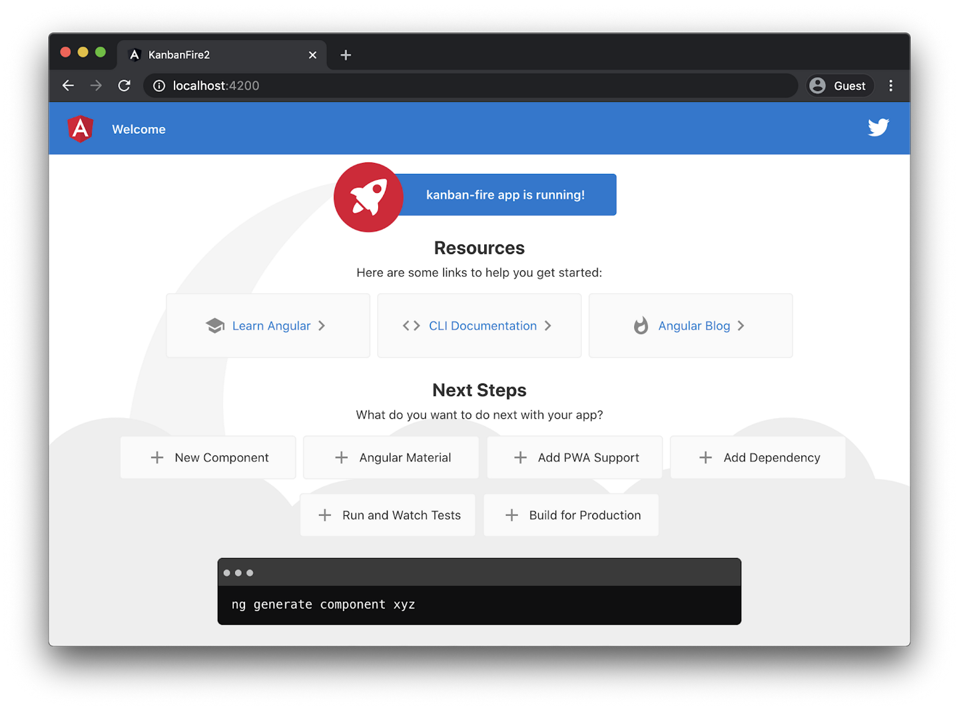Click the kanban-fire app is running banner
The height and width of the screenshot is (711, 959).
[505, 194]
